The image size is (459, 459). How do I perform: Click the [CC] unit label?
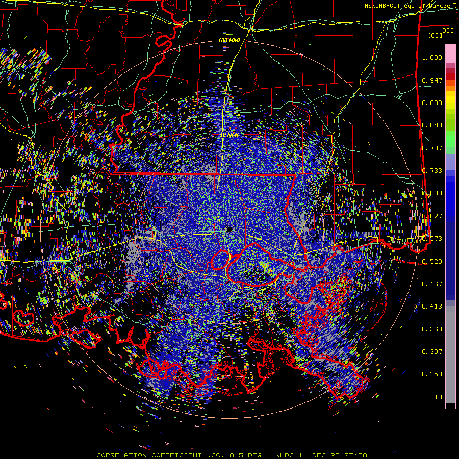pos(436,35)
